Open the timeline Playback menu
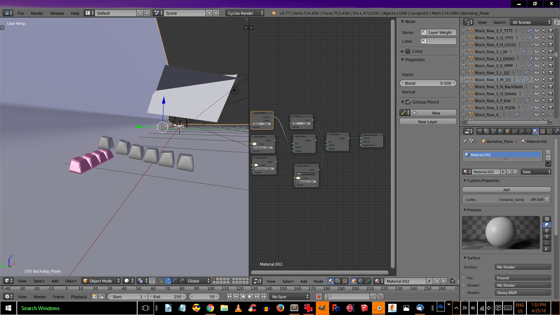Screen dimensions: 560x315 [x=79, y=296]
